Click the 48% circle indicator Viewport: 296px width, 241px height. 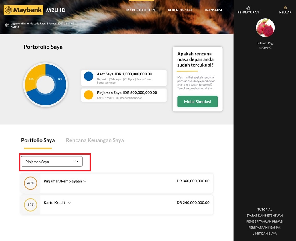31,183
